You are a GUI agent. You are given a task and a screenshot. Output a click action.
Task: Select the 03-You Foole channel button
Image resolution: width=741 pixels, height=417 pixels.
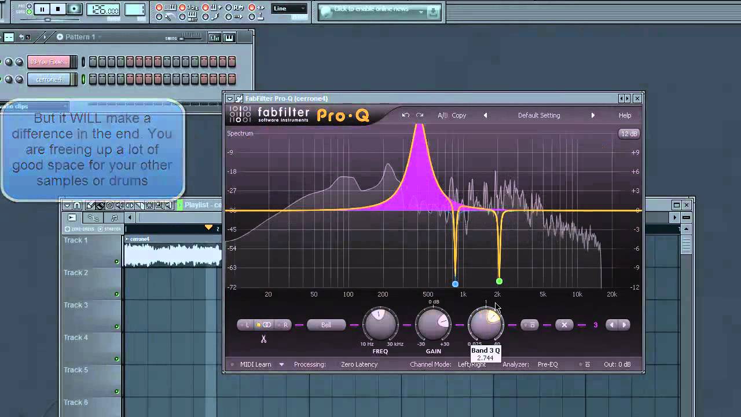click(49, 61)
